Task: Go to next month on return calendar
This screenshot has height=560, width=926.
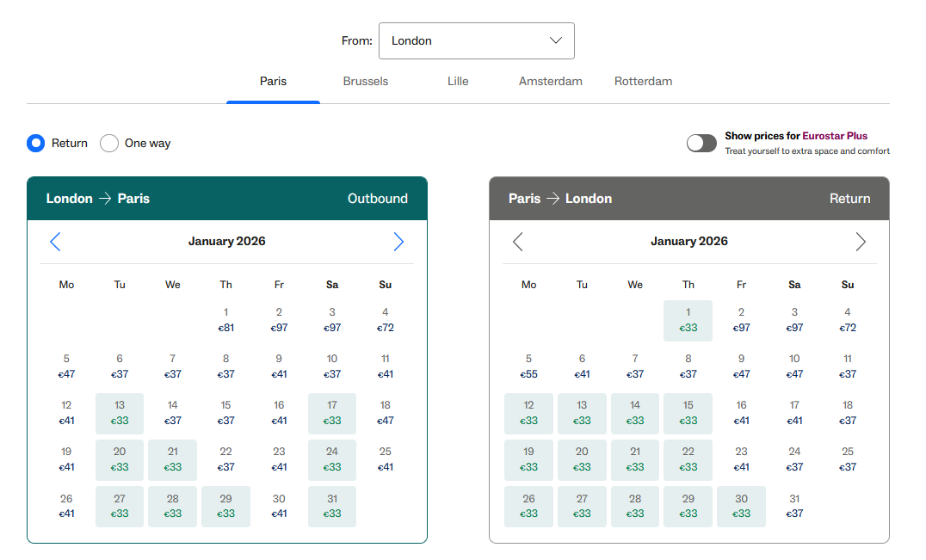Action: click(861, 242)
